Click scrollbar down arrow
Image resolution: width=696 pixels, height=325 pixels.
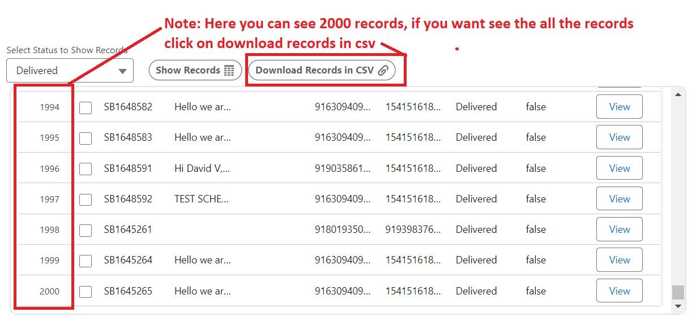pyautogui.click(x=678, y=306)
